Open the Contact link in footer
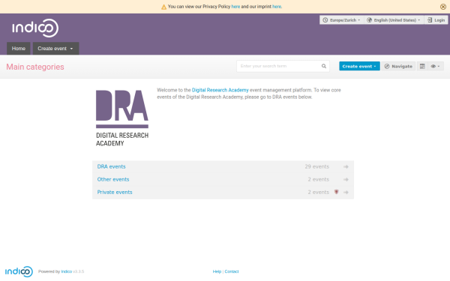 232,271
